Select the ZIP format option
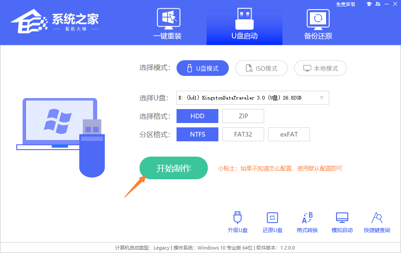Screen dimensions: 401x253 pyautogui.click(x=243, y=116)
